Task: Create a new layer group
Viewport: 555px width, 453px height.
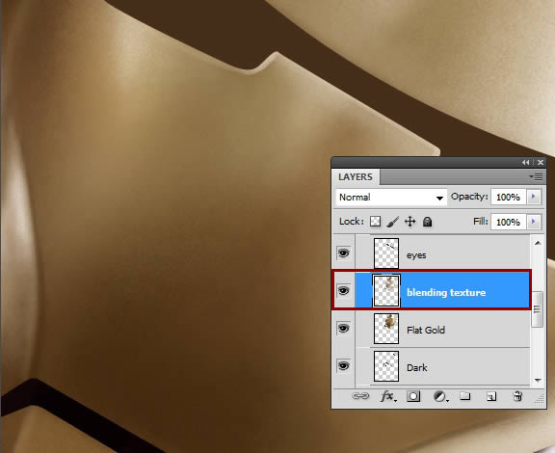Action: click(x=464, y=395)
